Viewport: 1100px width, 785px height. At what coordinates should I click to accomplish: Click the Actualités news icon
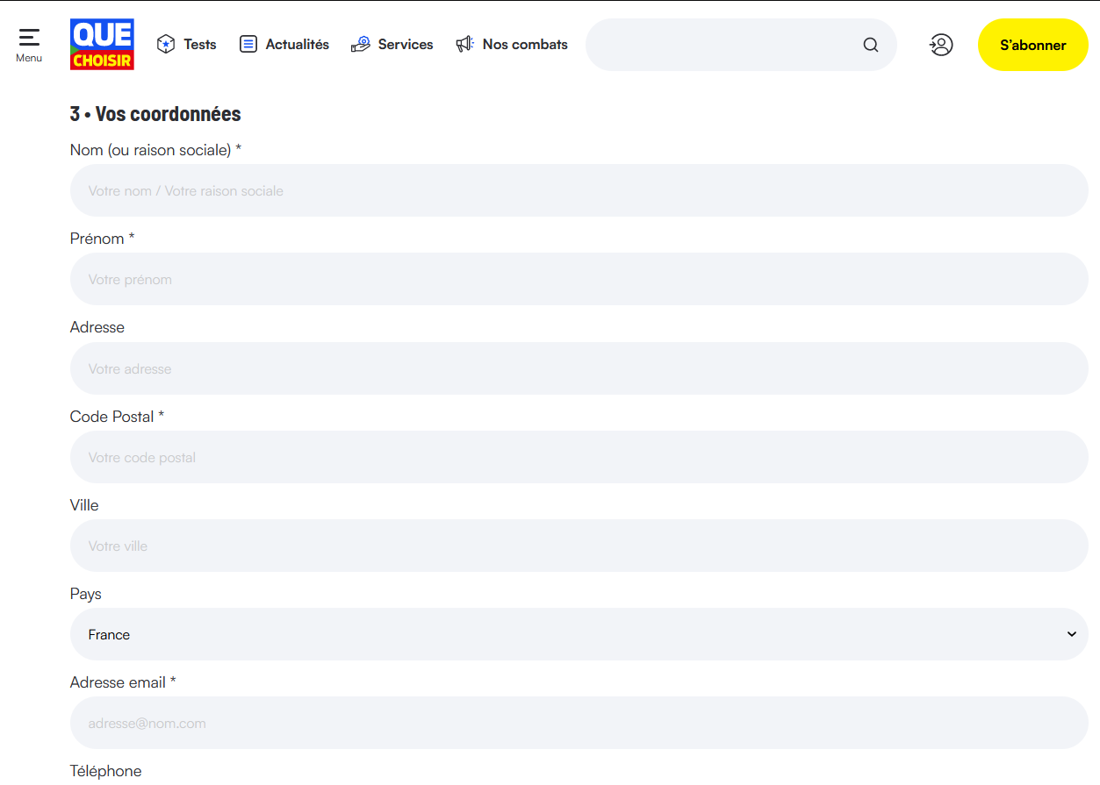point(248,44)
